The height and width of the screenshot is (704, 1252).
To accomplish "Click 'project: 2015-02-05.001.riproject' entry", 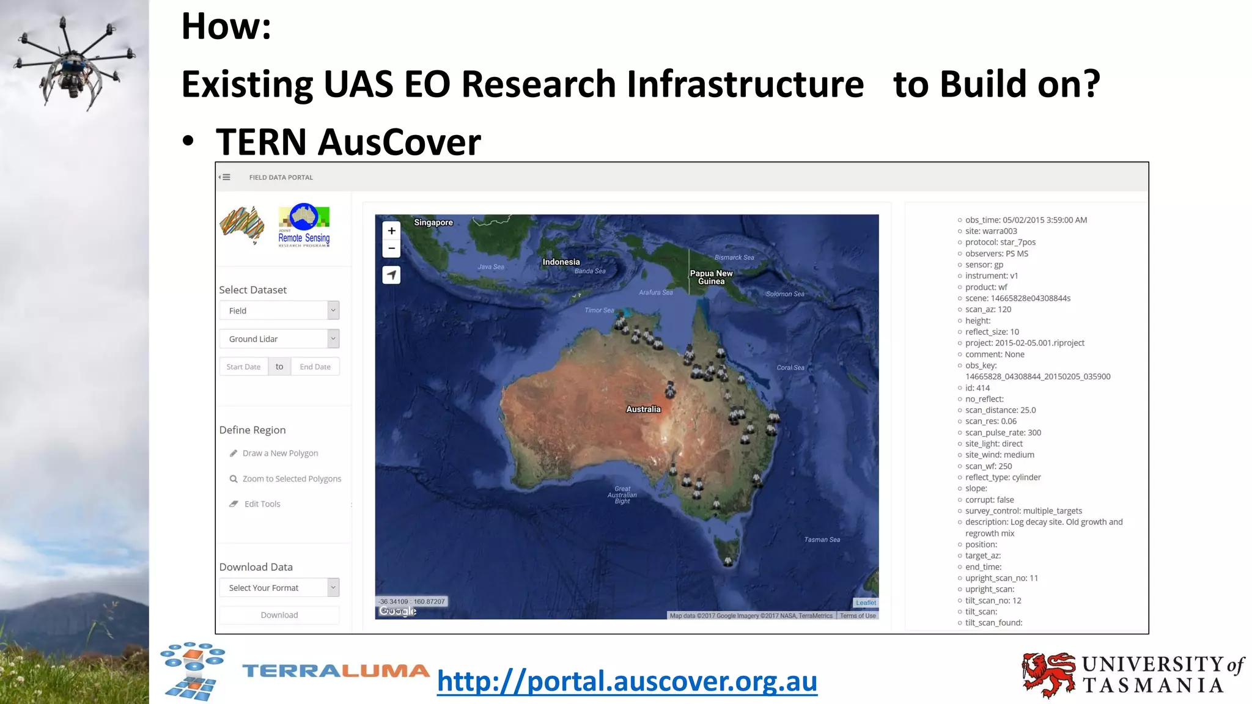I will pos(1025,343).
